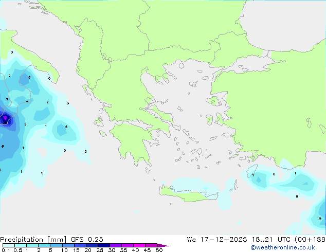Click the "0.1" legend scale label

pyautogui.click(x=6, y=250)
